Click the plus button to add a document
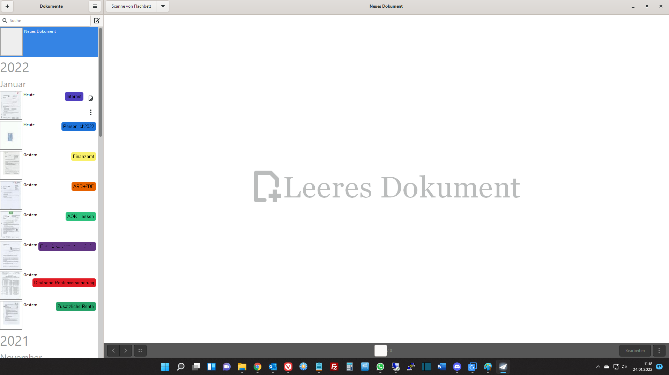The width and height of the screenshot is (669, 375). click(7, 6)
